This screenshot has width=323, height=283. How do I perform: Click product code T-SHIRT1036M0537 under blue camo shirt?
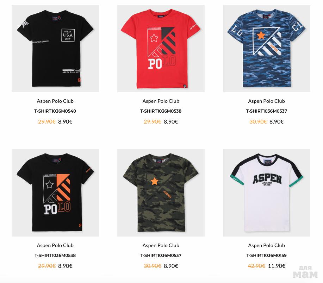[x=267, y=111]
